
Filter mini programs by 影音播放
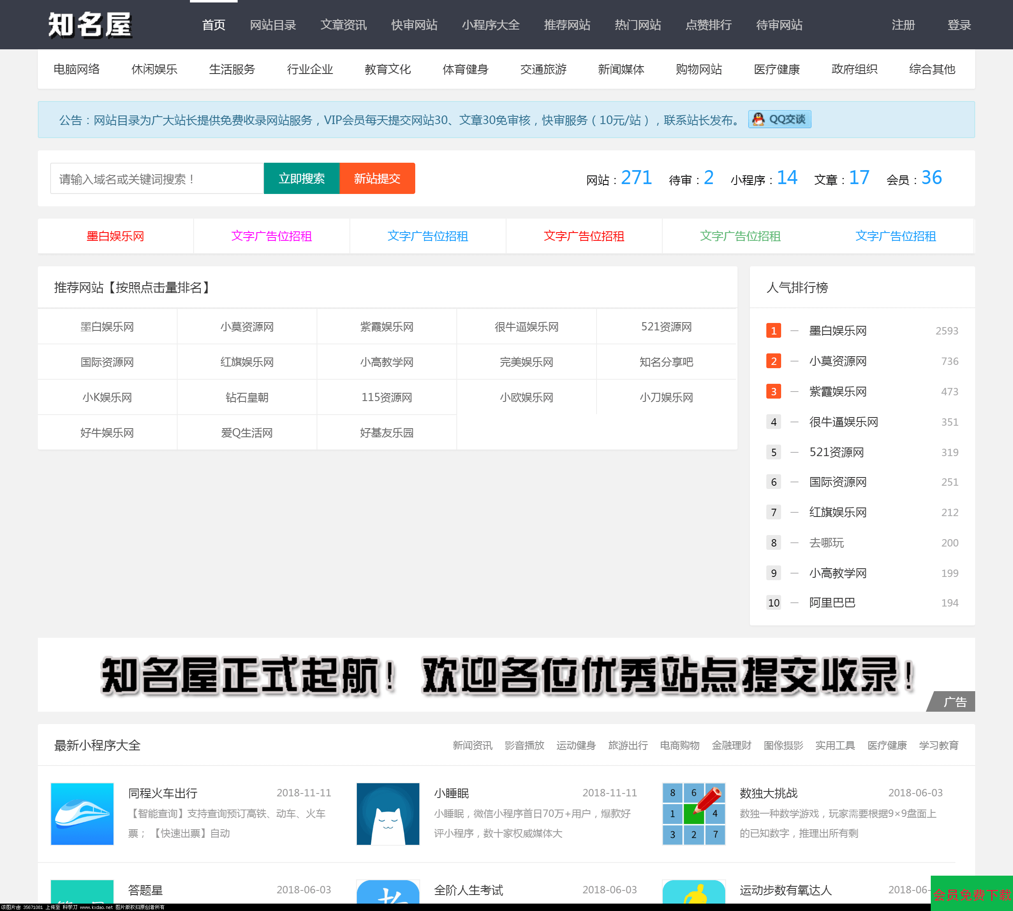(x=524, y=745)
